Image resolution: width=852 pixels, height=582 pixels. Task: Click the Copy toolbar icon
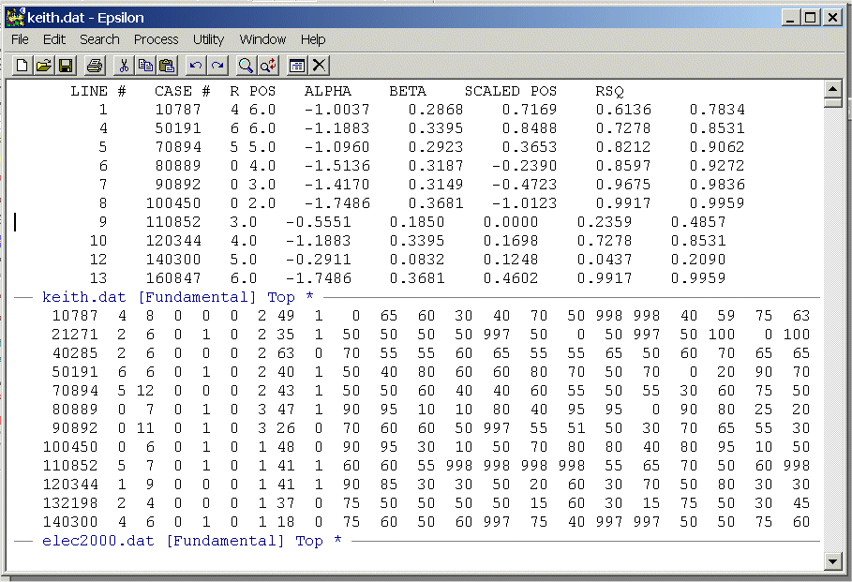(x=144, y=65)
